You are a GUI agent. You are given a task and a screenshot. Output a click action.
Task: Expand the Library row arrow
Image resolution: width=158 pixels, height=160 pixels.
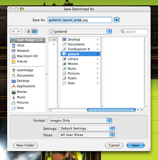[98, 59]
